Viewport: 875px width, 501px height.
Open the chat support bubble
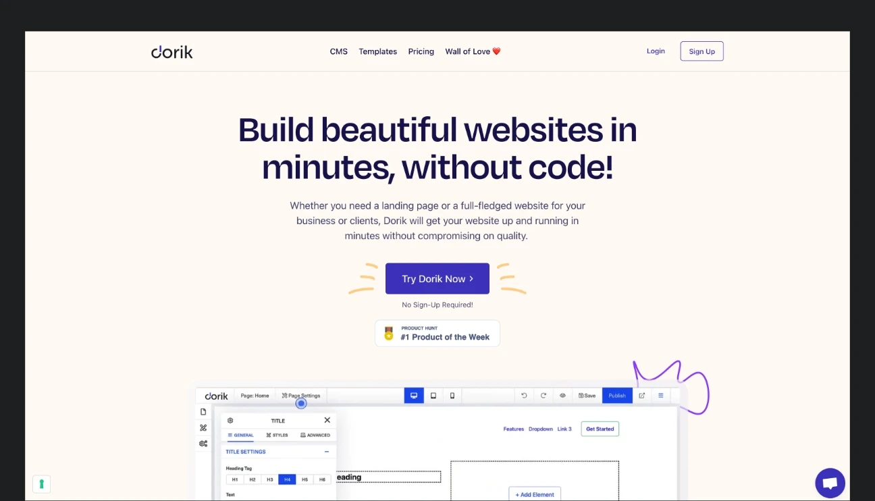point(830,483)
